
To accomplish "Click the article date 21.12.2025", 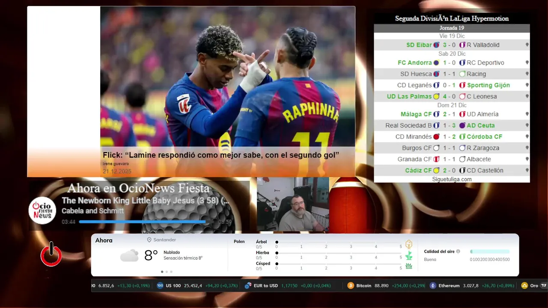I will [x=117, y=171].
